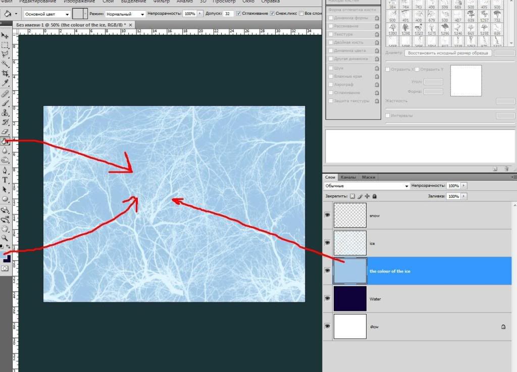
Task: Click the foreground color swatch
Action: coord(3,255)
